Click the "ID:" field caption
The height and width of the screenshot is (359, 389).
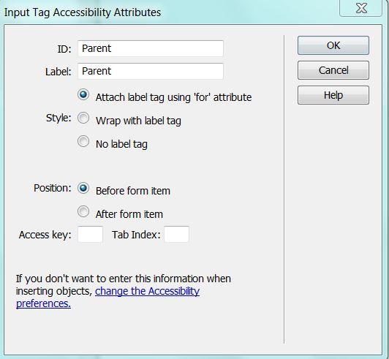click(64, 49)
